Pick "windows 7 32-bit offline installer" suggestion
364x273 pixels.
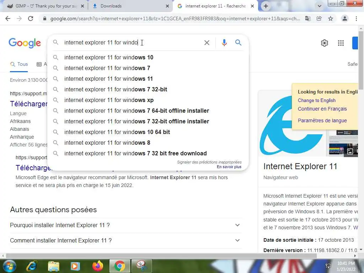(148, 122)
